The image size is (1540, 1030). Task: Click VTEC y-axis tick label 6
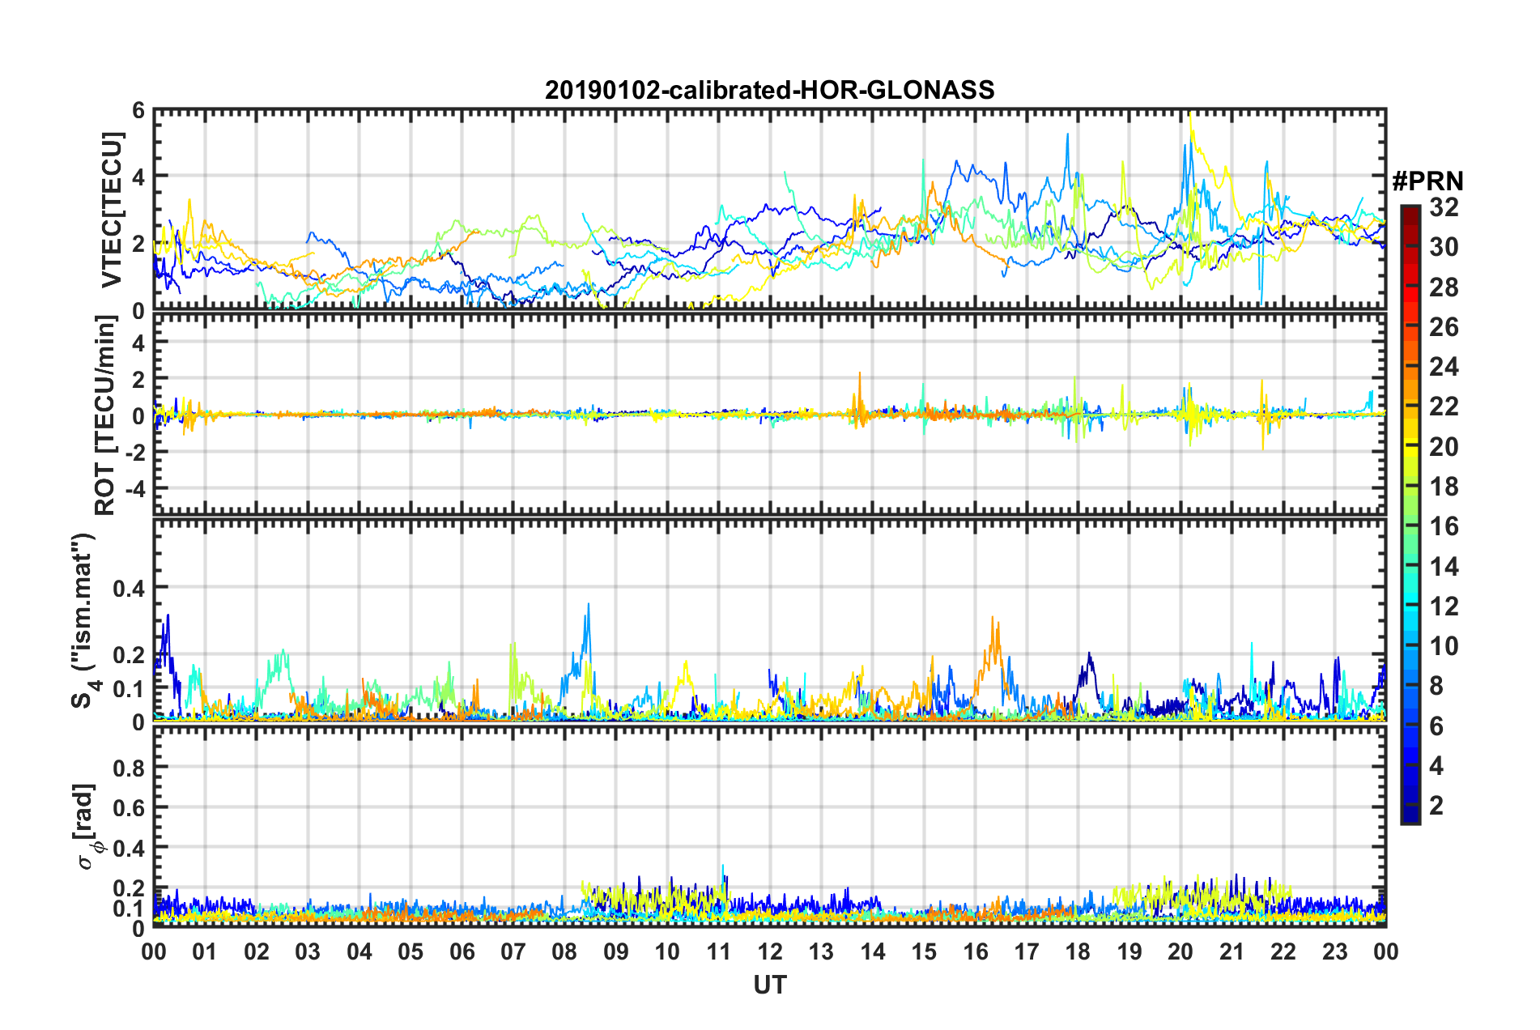(138, 110)
